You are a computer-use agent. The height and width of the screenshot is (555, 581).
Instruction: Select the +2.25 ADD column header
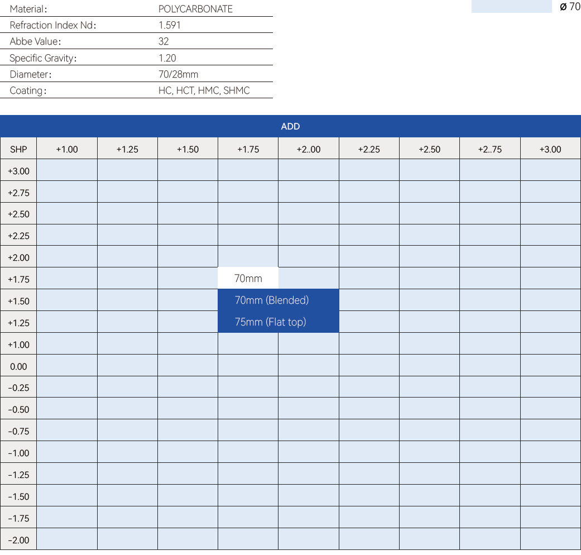pos(369,149)
